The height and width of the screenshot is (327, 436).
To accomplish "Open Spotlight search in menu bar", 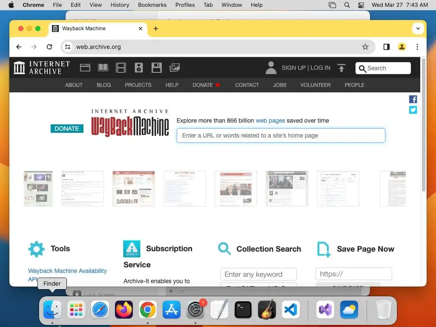I will point(347,5).
